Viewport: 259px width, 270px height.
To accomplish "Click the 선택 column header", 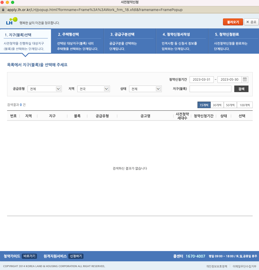I will tap(242, 116).
